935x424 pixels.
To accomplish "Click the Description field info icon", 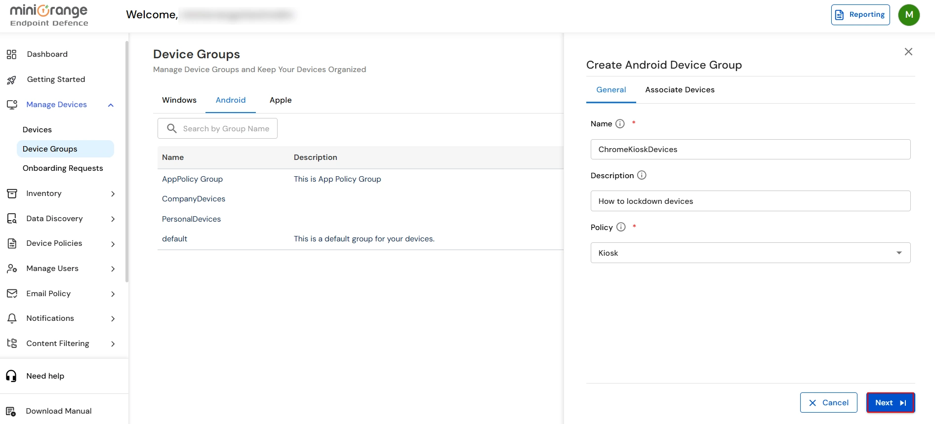I will [642, 175].
